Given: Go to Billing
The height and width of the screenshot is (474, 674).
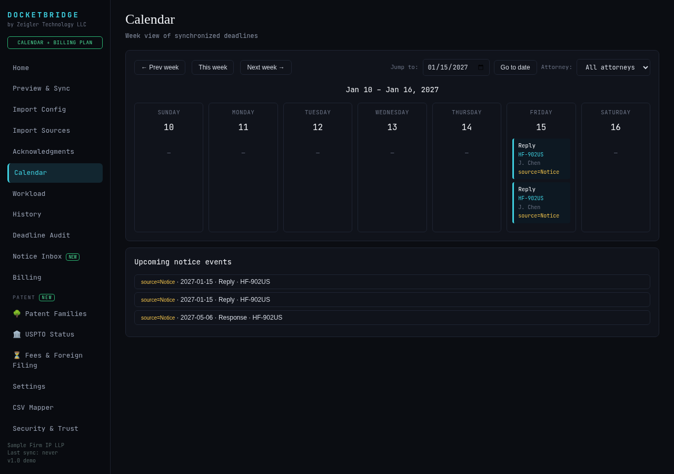Looking at the screenshot, I should (x=55, y=278).
